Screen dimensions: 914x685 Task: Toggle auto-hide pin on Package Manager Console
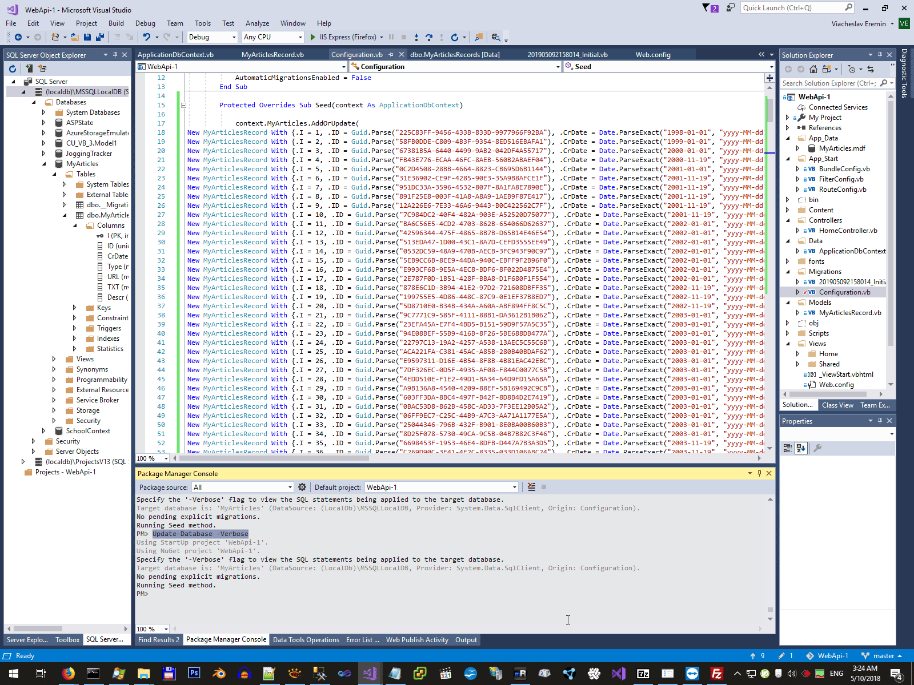759,473
